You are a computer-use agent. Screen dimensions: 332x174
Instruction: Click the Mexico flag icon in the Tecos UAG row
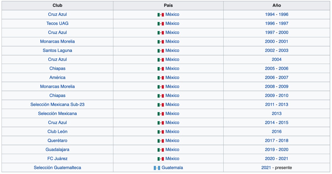(x=161, y=24)
